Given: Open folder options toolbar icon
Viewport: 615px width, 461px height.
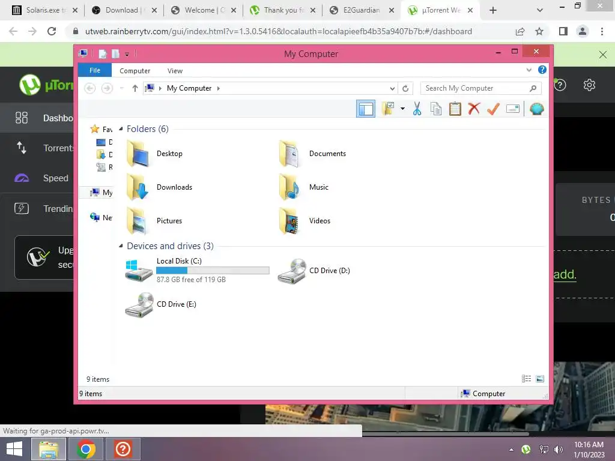Looking at the screenshot, I should 388,109.
